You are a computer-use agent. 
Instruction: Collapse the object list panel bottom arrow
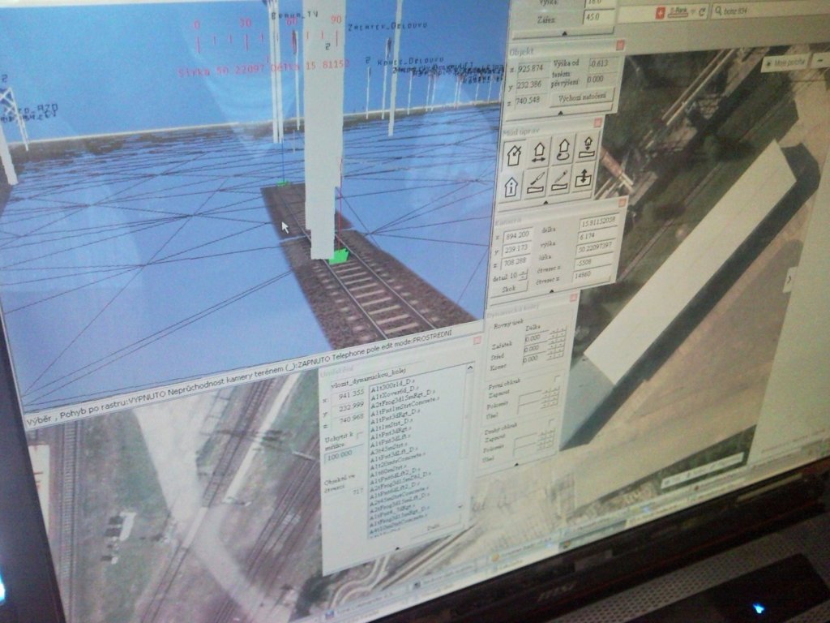[x=397, y=549]
